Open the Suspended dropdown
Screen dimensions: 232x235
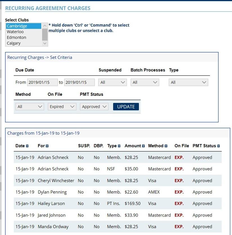click(112, 82)
